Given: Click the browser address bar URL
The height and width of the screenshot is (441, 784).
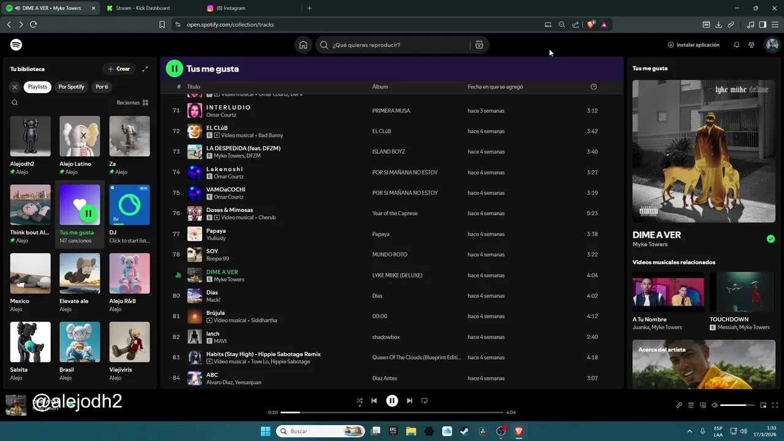Looking at the screenshot, I should [230, 24].
